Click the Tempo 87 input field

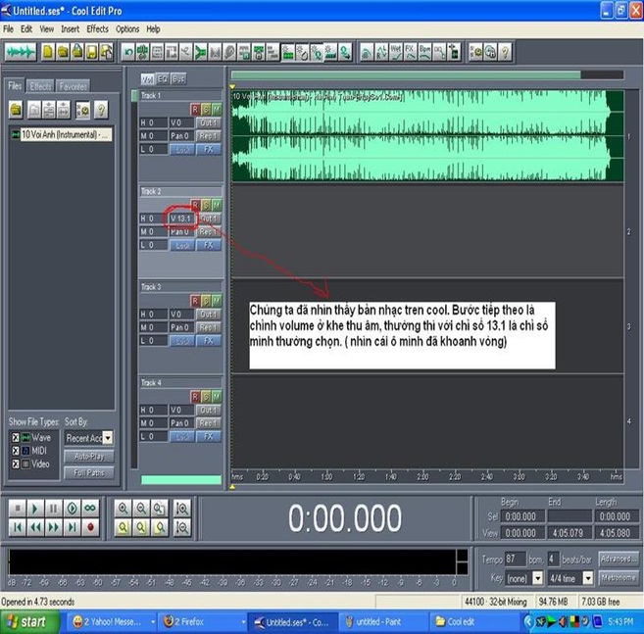click(515, 559)
